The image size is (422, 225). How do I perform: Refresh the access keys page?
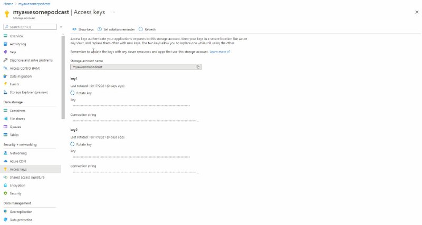(x=147, y=30)
